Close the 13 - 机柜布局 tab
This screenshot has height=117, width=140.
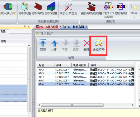click(x=86, y=27)
